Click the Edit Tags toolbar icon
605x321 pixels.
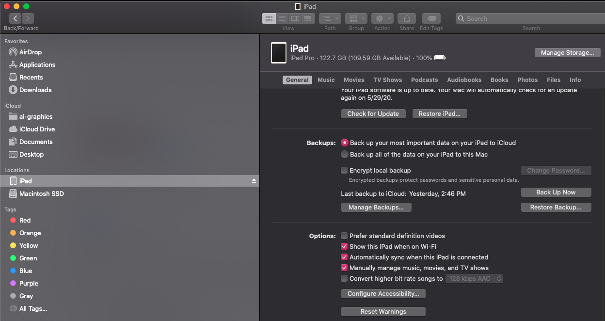coord(431,18)
